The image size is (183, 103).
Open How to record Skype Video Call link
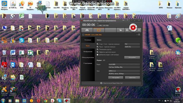pos(113,83)
